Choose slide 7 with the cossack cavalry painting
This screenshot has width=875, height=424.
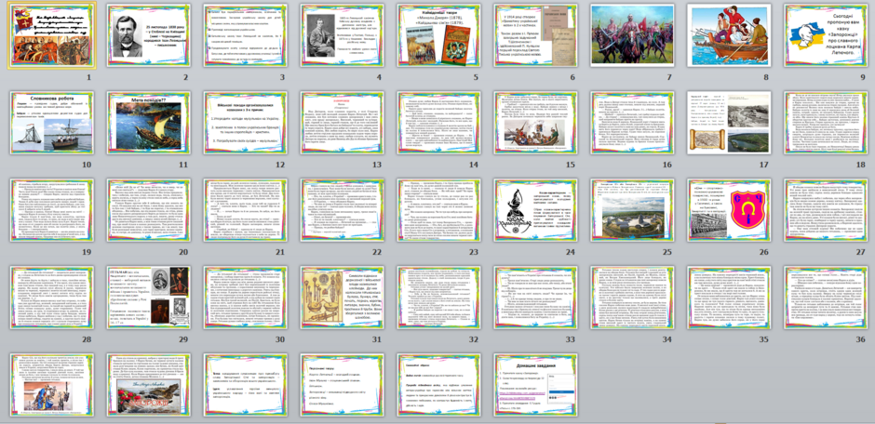(633, 35)
